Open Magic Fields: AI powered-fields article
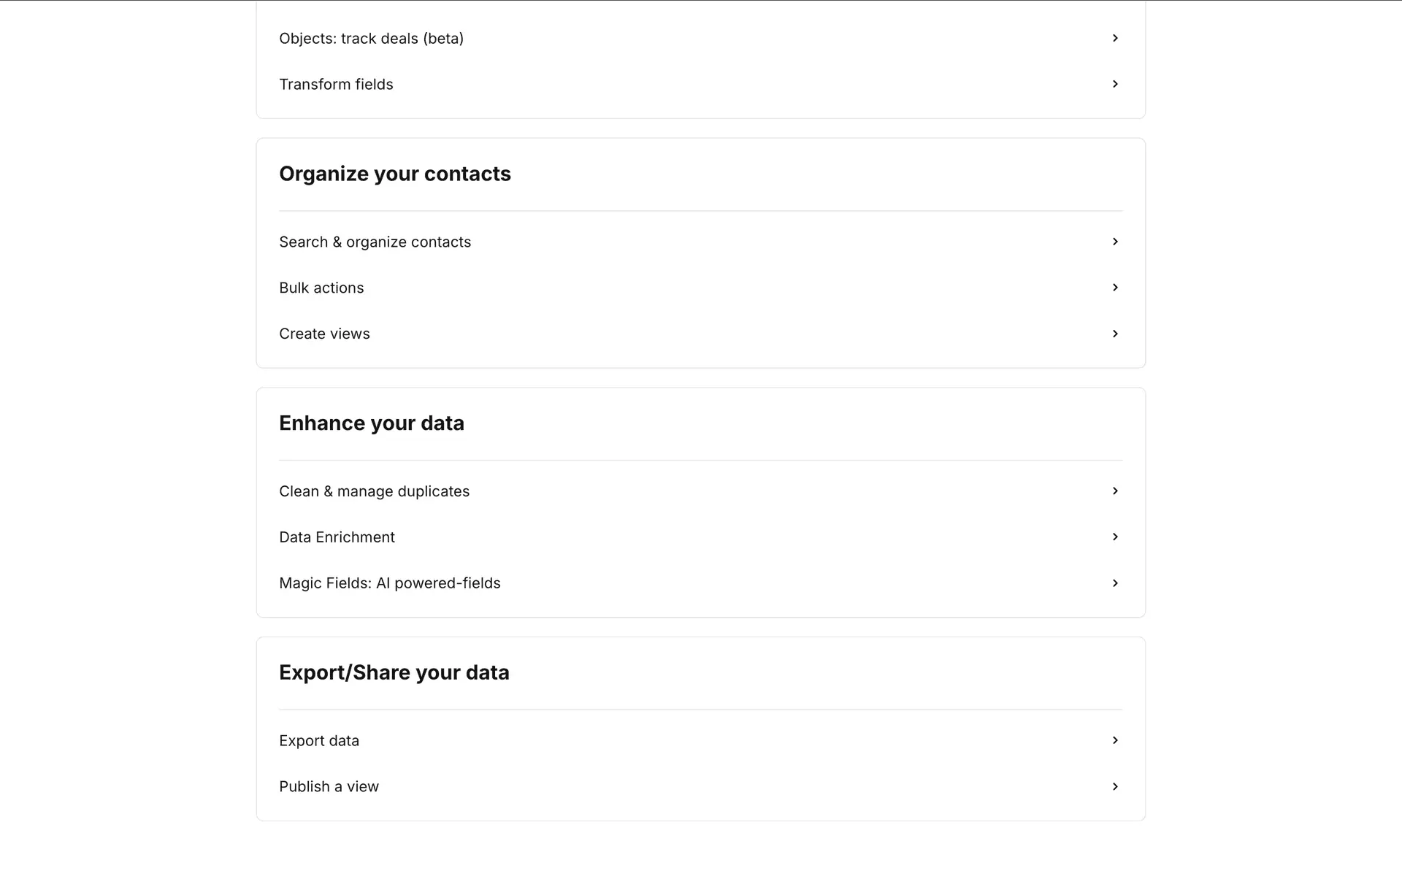The height and width of the screenshot is (876, 1402). click(x=389, y=584)
